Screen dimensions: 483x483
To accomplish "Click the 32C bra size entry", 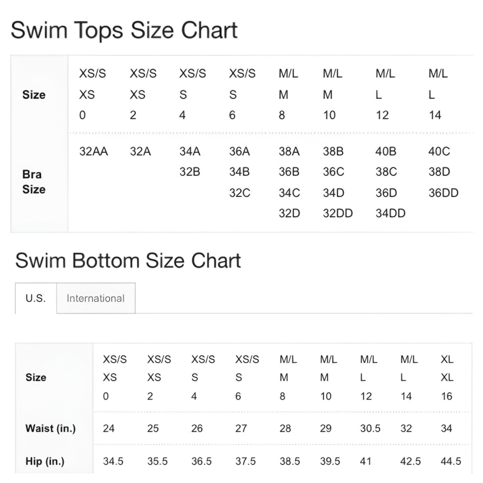I will pyautogui.click(x=240, y=193).
